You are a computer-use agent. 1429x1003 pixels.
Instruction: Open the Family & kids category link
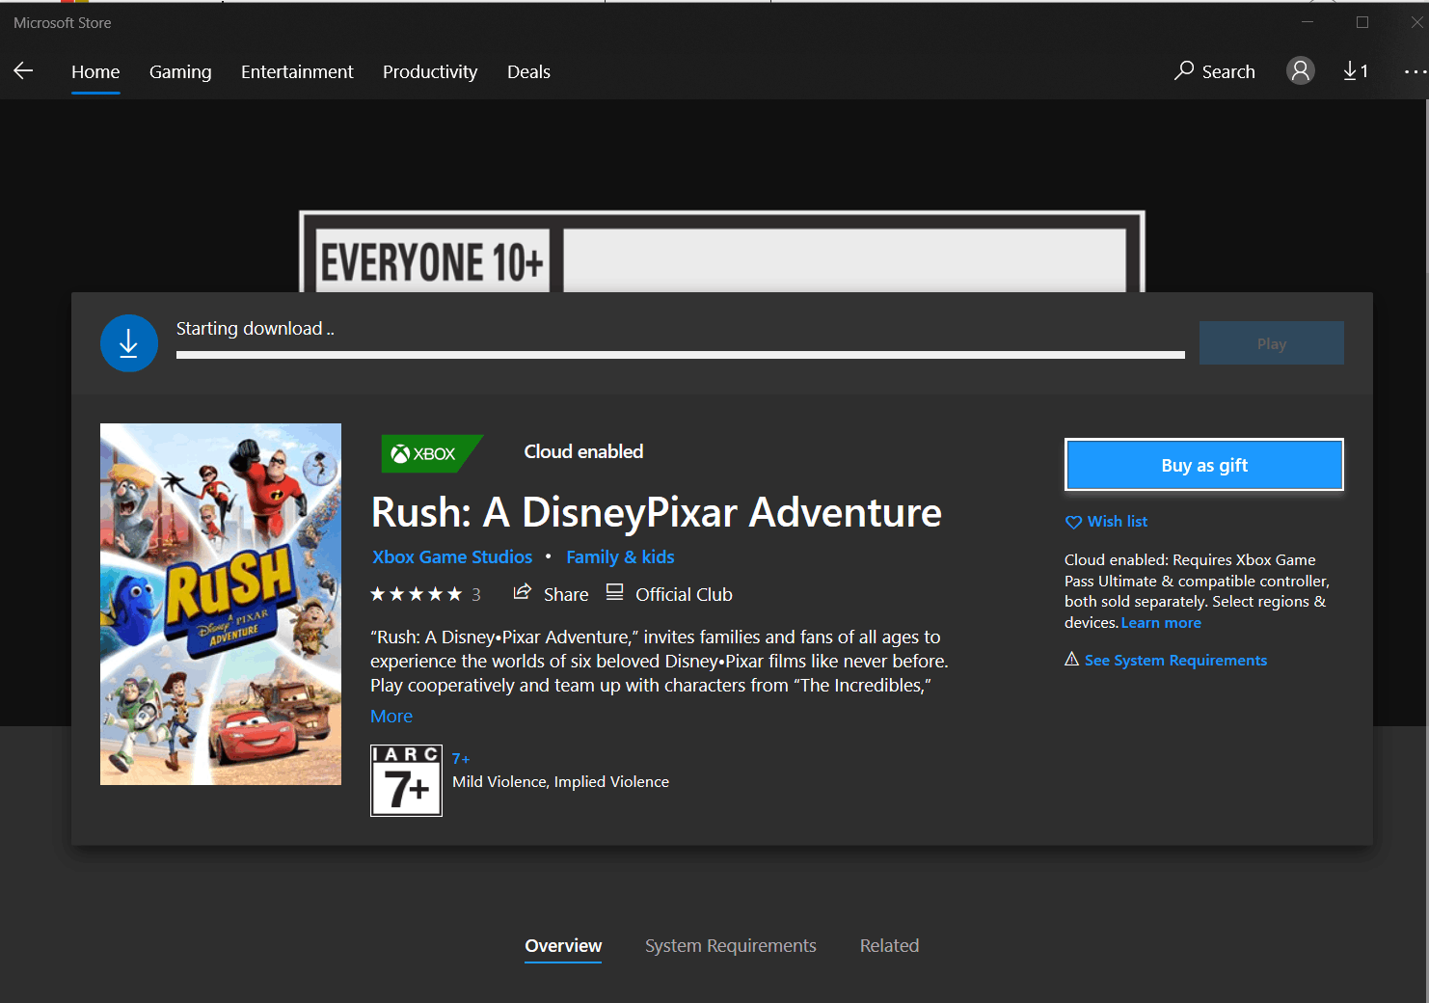pos(620,557)
